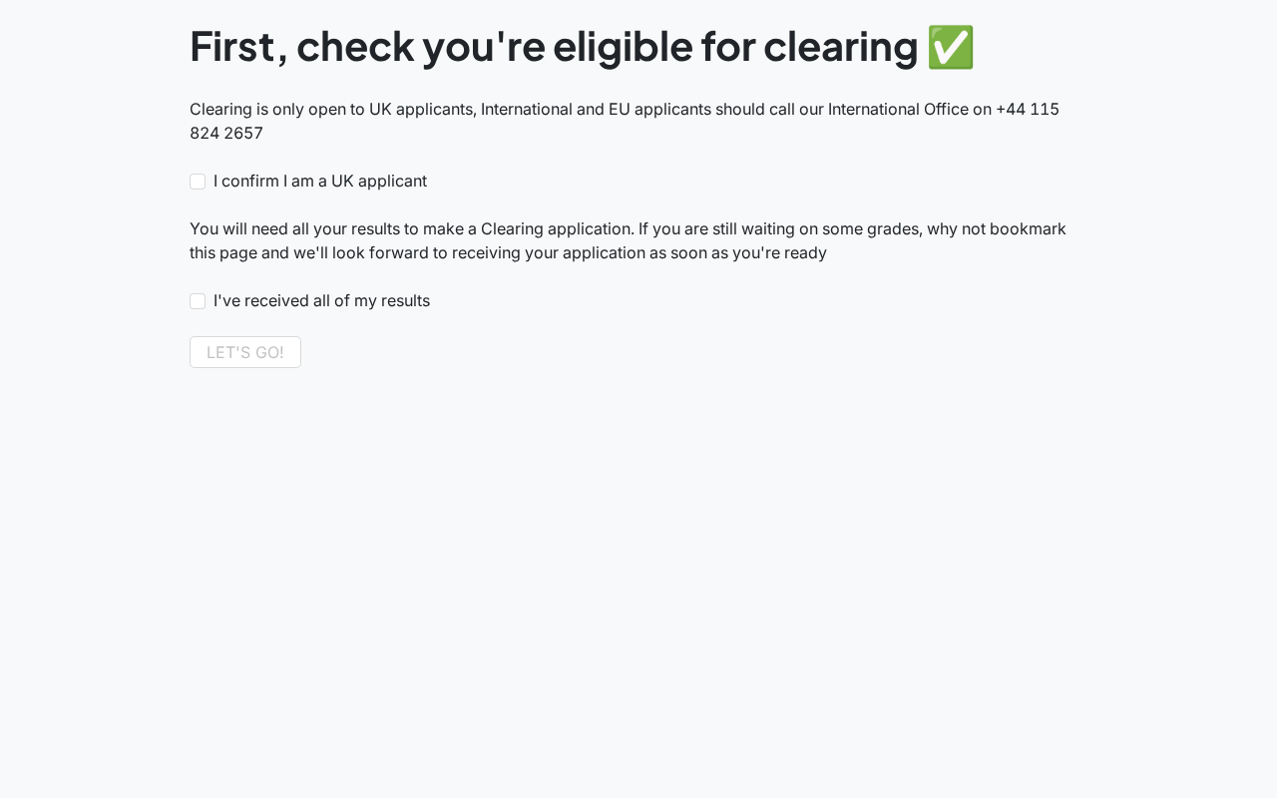Click the LET'S GO! button
The height and width of the screenshot is (798, 1277).
pos(245,352)
